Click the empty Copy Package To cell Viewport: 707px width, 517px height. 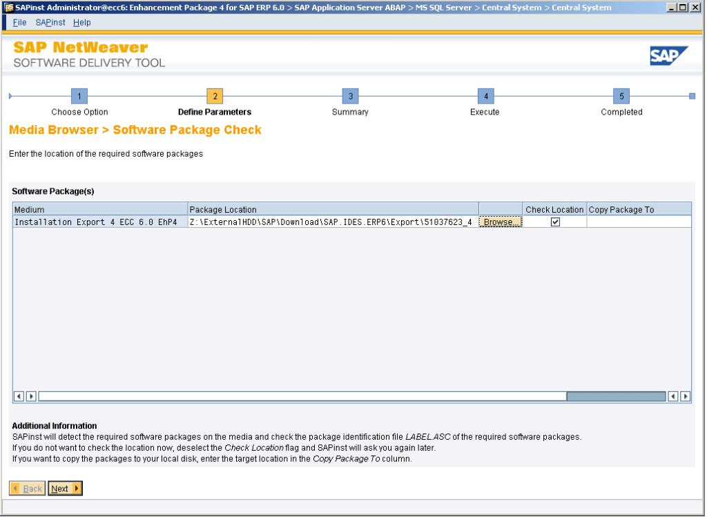click(639, 222)
